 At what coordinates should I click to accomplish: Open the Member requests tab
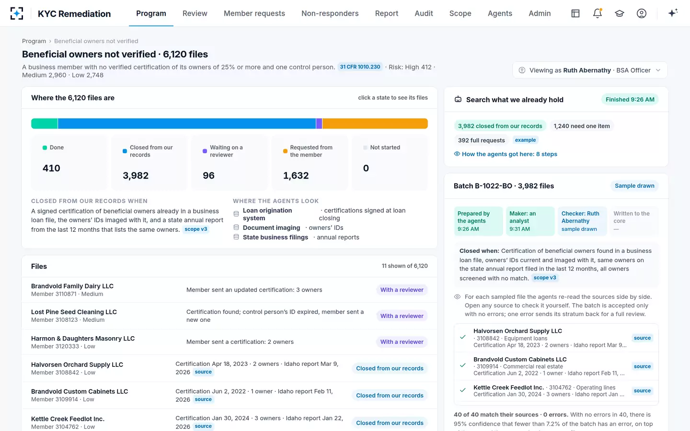tap(254, 13)
